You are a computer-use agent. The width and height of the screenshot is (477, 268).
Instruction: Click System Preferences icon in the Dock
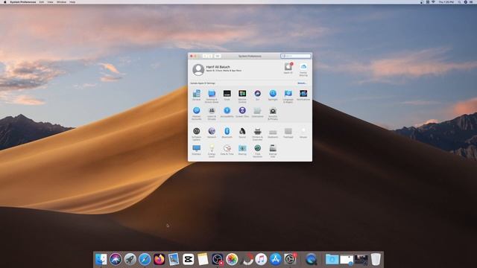click(x=290, y=259)
